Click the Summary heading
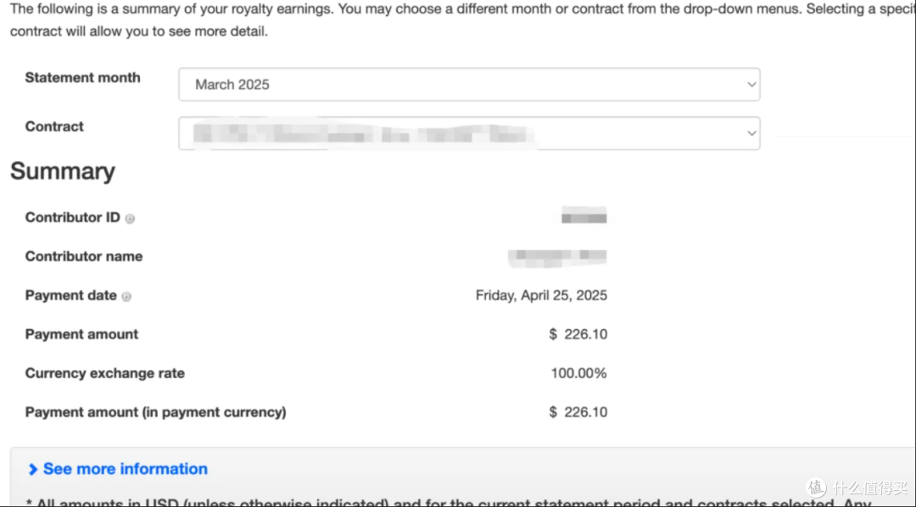Viewport: 916px width, 507px height. (63, 171)
